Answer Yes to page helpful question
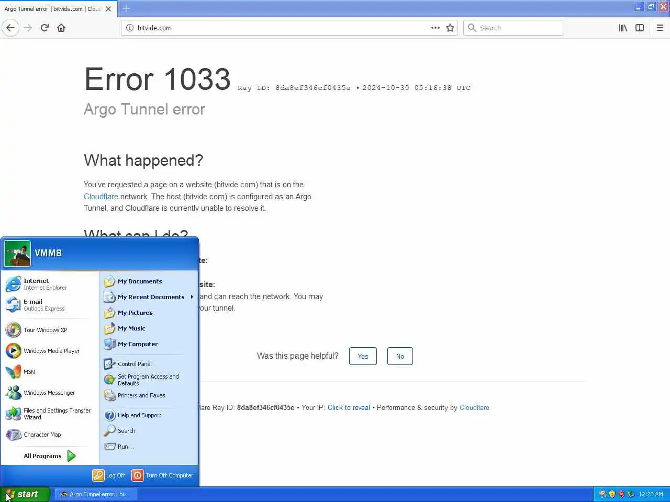The image size is (670, 502). pyautogui.click(x=363, y=356)
